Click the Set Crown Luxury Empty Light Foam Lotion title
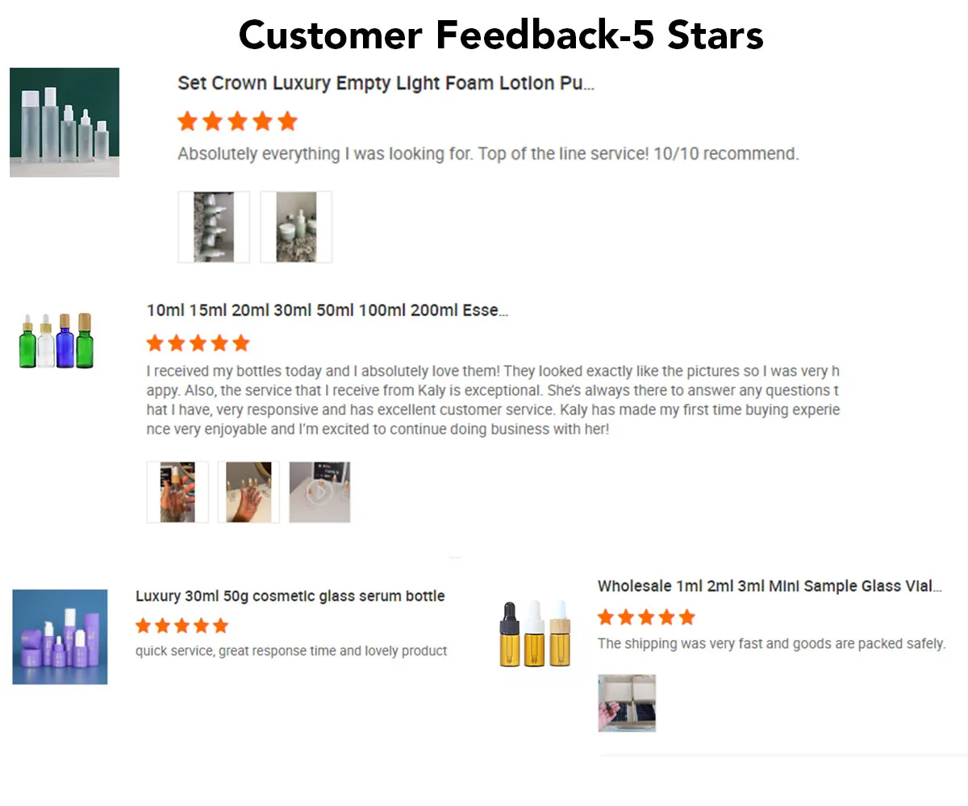Image resolution: width=968 pixels, height=806 pixels. (386, 83)
